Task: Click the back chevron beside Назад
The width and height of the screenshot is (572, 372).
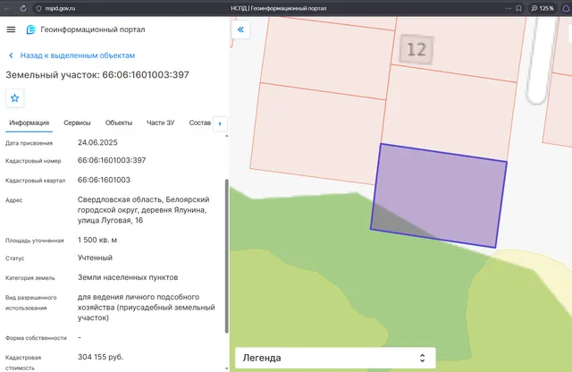Action: click(11, 55)
